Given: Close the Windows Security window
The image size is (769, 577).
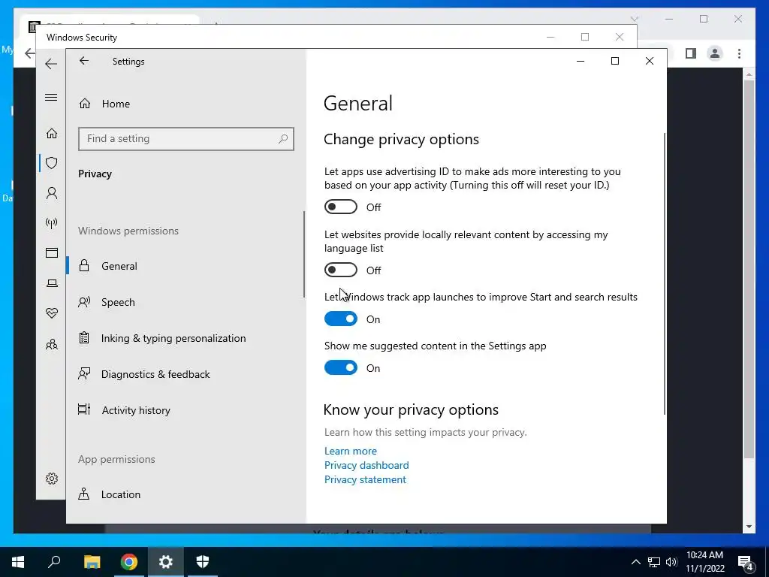Looking at the screenshot, I should click(620, 37).
